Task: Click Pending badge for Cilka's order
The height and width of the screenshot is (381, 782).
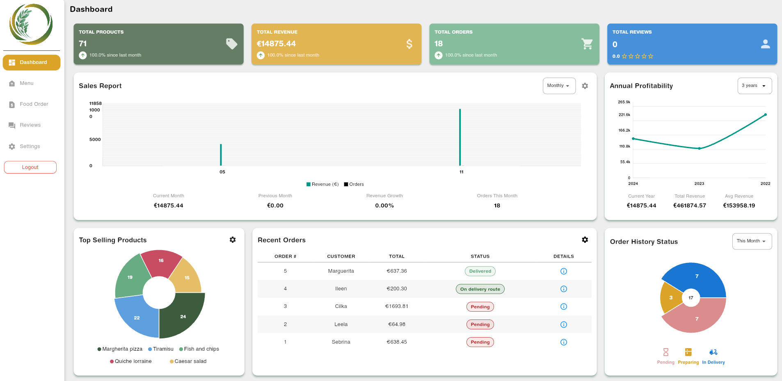Action: 480,307
